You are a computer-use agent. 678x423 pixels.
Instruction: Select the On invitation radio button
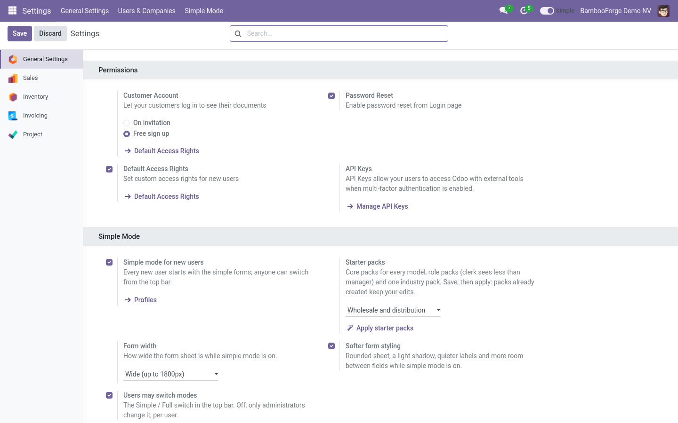point(127,123)
